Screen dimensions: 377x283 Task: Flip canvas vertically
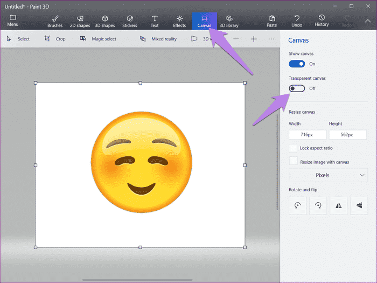pyautogui.click(x=359, y=205)
